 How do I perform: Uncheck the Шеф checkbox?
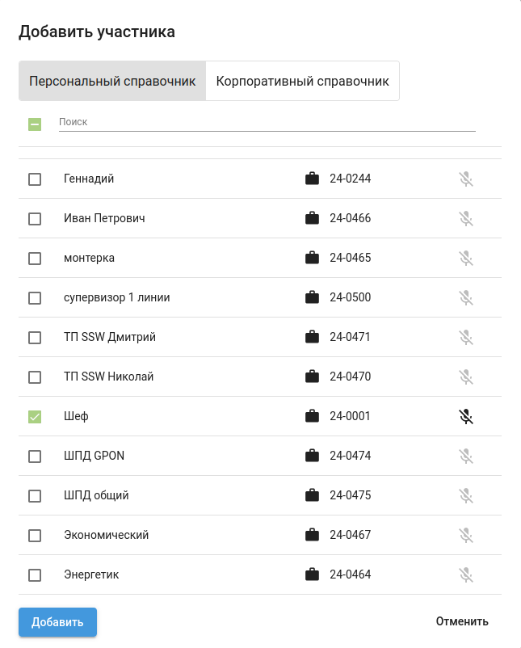(x=35, y=417)
